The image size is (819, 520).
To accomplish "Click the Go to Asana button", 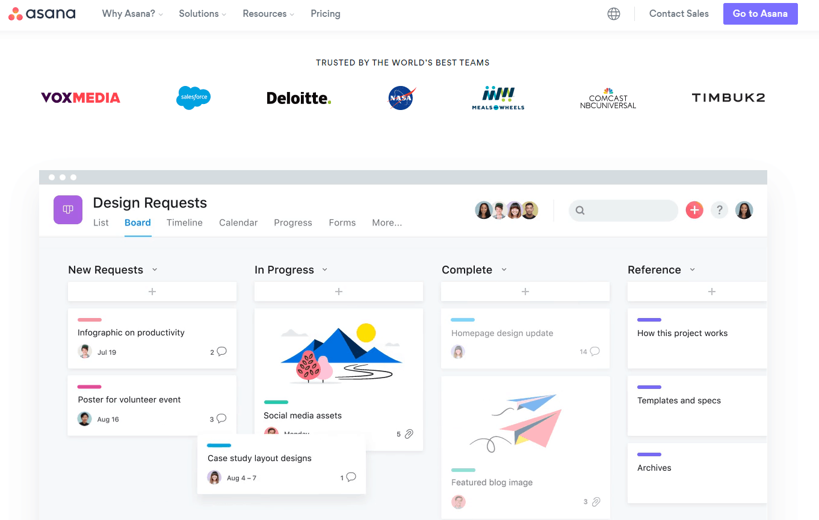I will coord(761,14).
